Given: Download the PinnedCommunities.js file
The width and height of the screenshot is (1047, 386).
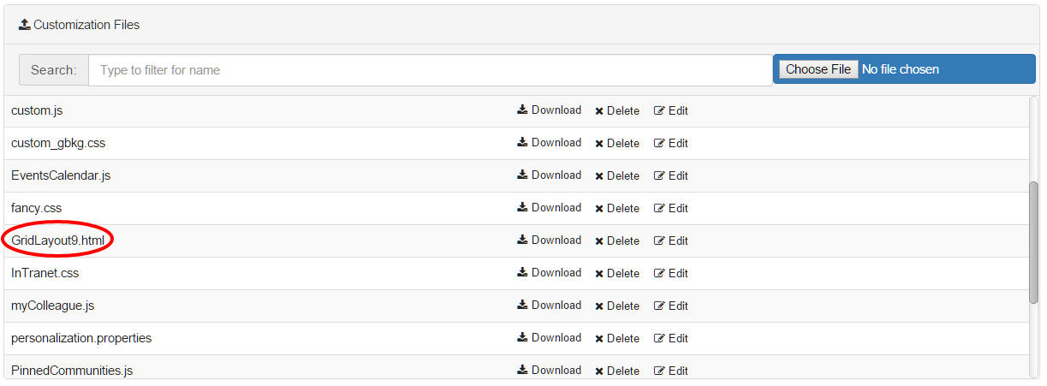Looking at the screenshot, I should coord(549,371).
